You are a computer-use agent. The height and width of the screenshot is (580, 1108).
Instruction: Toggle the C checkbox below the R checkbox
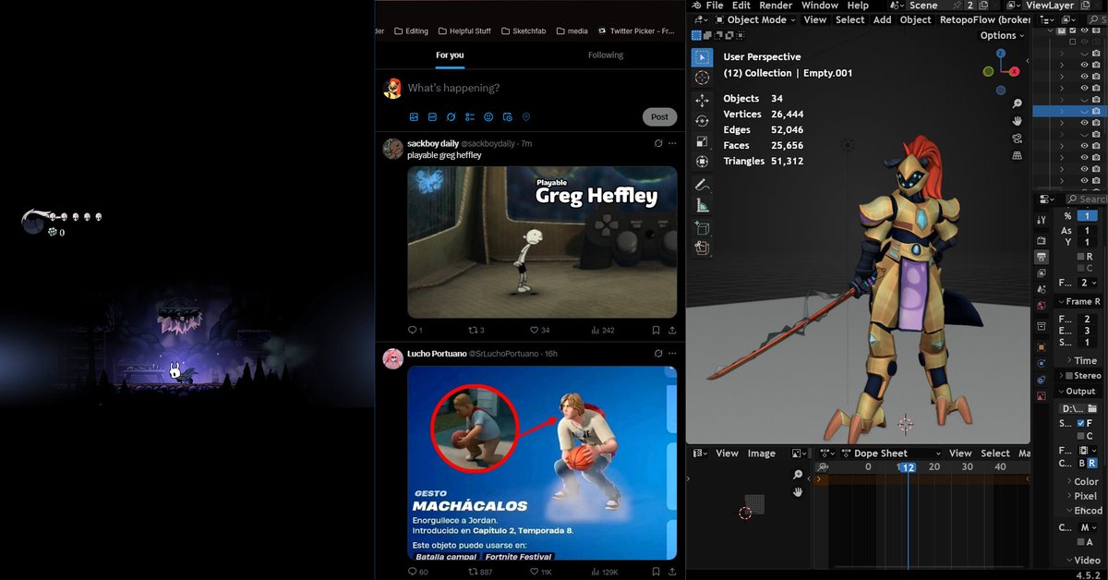point(1079,268)
